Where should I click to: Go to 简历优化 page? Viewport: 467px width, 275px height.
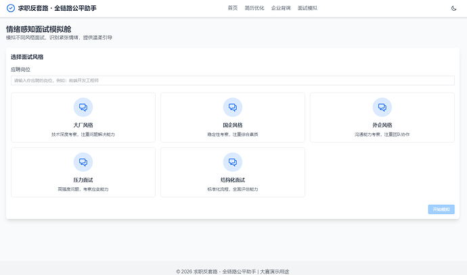click(x=254, y=8)
